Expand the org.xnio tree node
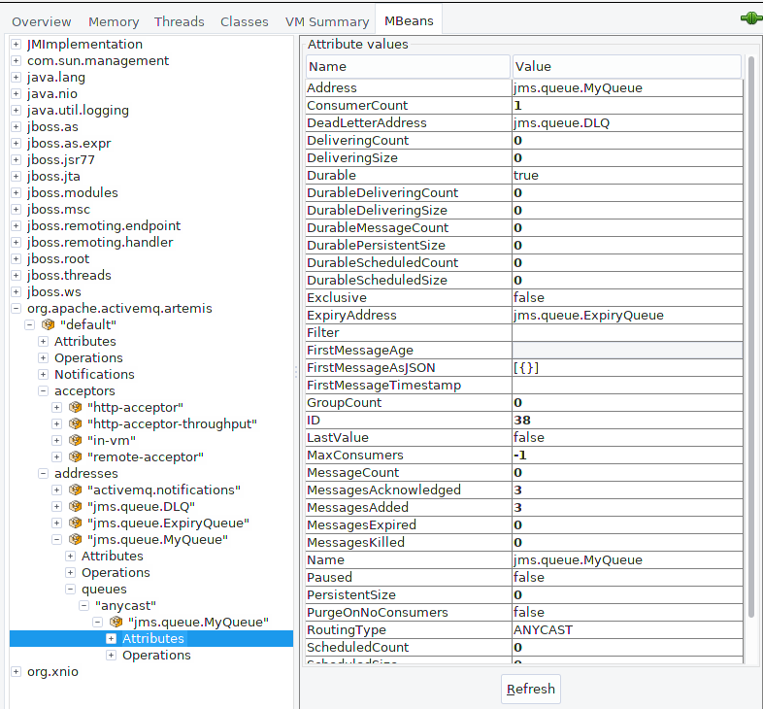This screenshot has height=709, width=763. pyautogui.click(x=17, y=671)
